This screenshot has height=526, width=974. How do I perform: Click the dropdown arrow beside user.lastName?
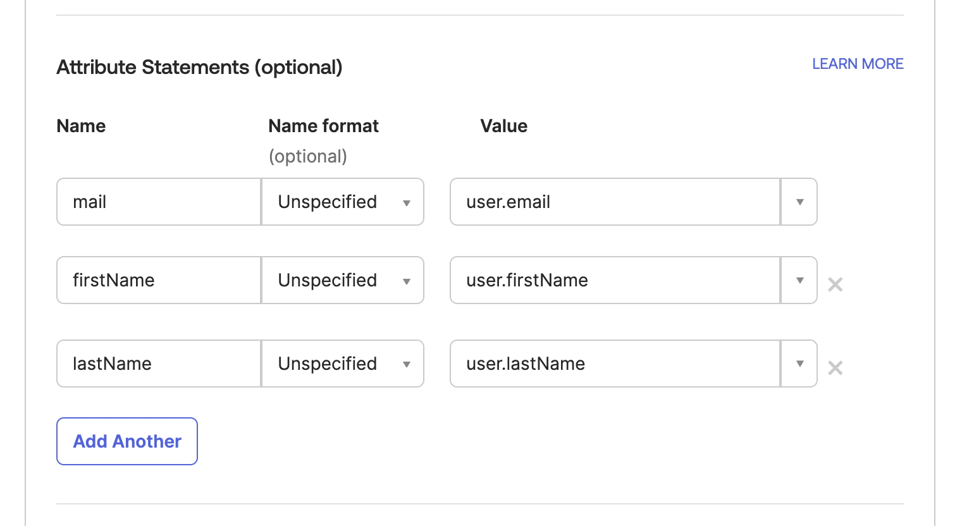(799, 364)
